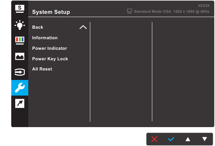The height and width of the screenshot is (146, 215).
Task: Open the Shortcut arrow icon
Action: coord(20,103)
